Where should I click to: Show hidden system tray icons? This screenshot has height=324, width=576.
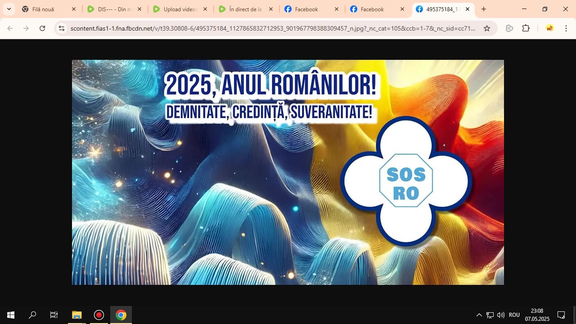point(479,315)
